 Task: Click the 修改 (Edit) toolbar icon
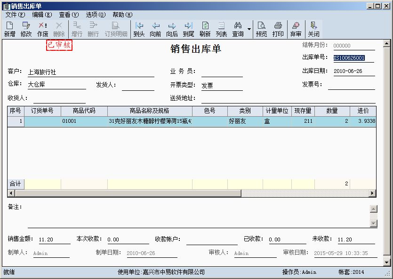[x=26, y=29]
